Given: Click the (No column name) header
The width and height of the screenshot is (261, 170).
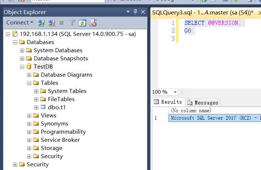Looking at the screenshot, I should tap(191, 111).
